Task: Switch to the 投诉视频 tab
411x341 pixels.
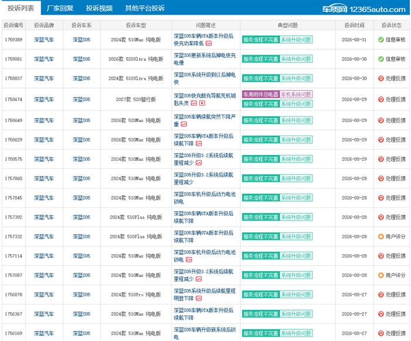Action: click(99, 8)
